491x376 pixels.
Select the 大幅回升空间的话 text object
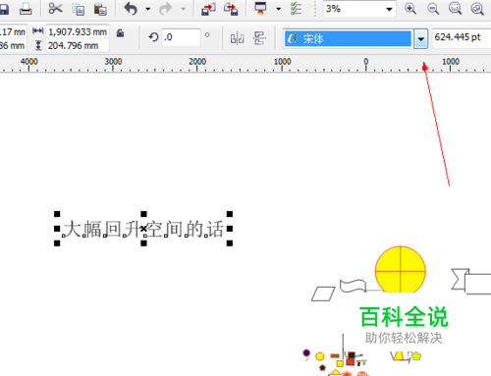pyautogui.click(x=143, y=229)
